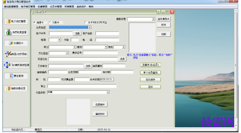
Task: Click the 清除照片 button
Action: (x=100, y=114)
